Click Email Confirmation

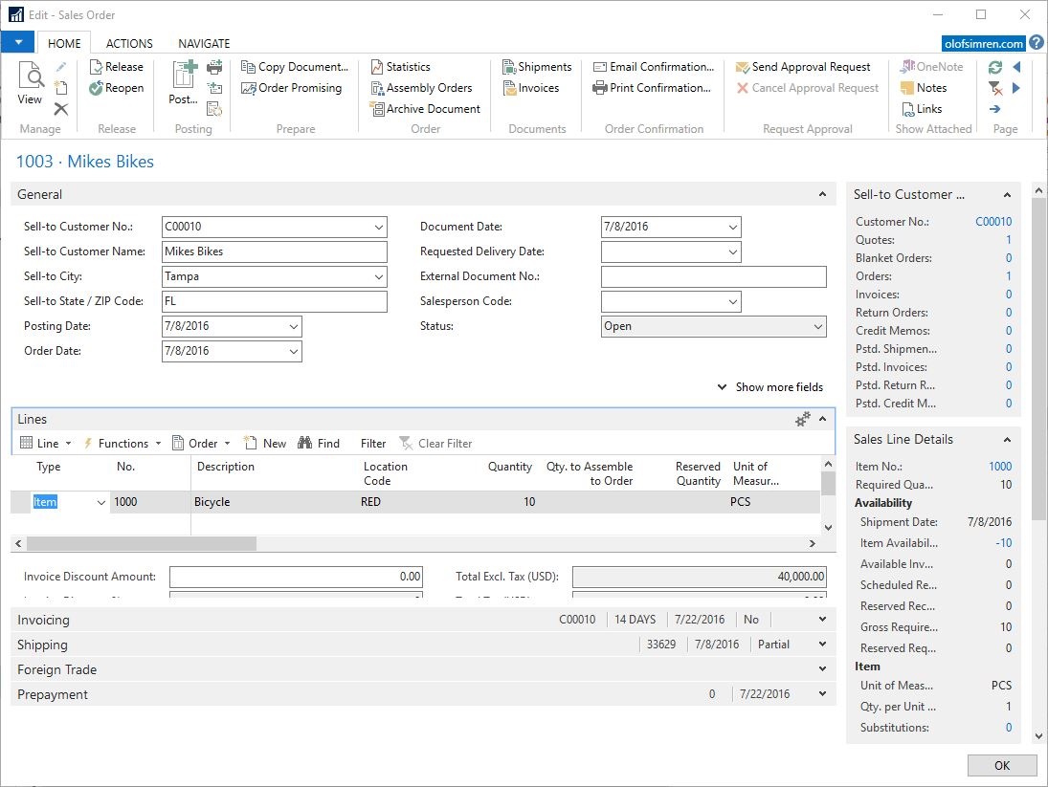tap(654, 67)
